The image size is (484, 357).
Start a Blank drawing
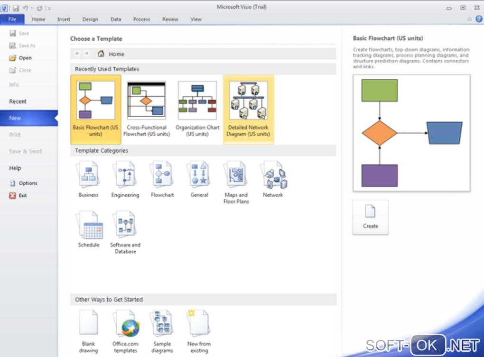point(89,332)
